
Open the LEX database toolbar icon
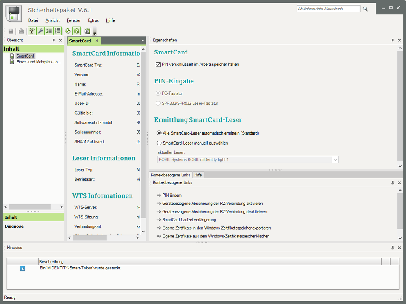87,31
